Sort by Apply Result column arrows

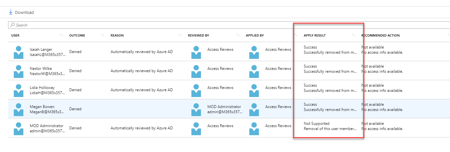[x=354, y=35]
